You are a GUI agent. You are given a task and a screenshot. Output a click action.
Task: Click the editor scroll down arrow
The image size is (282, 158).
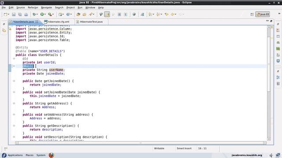click(x=269, y=139)
